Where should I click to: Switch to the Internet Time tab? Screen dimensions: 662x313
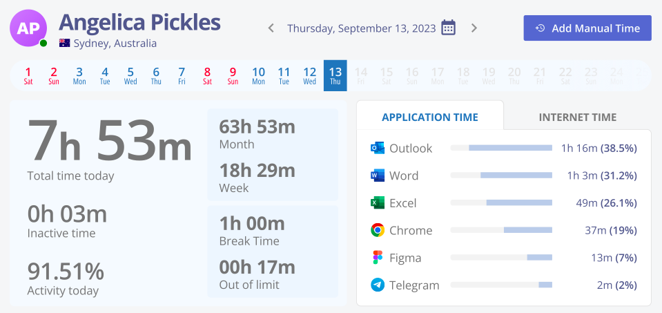[577, 117]
